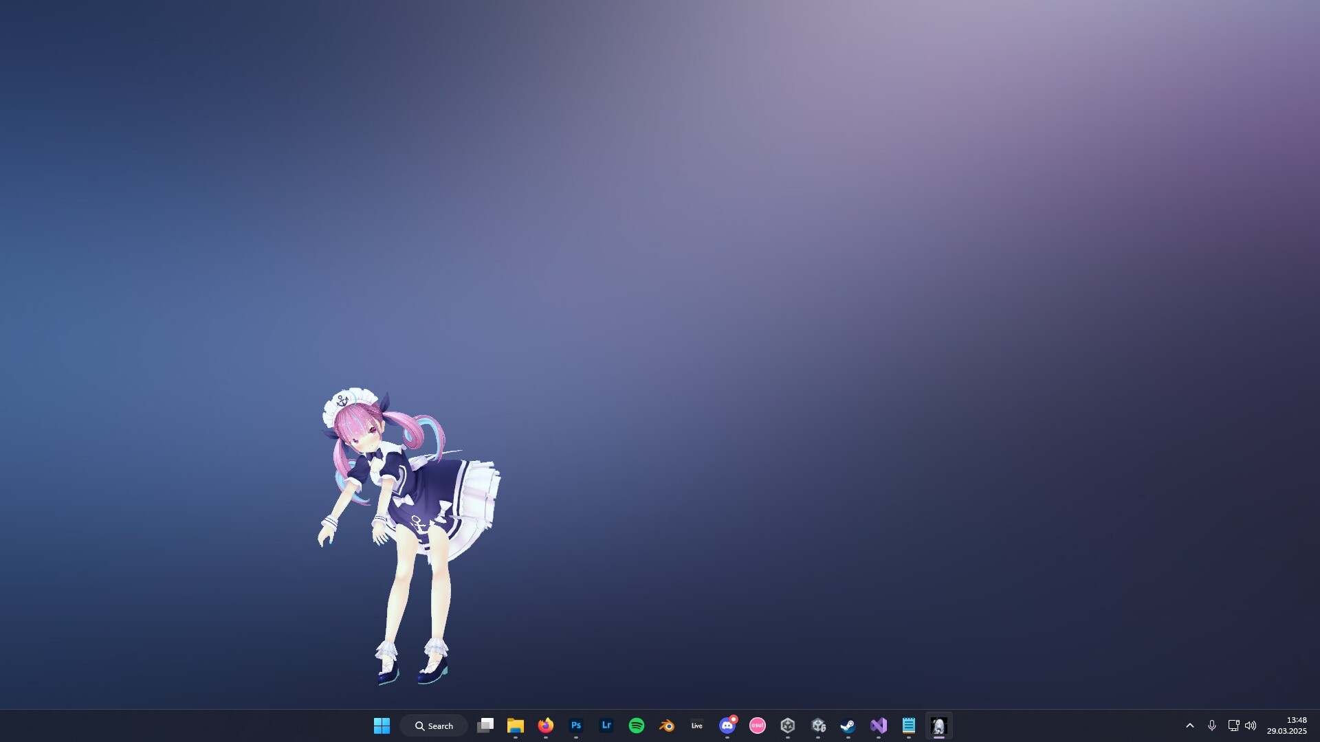Click the anime maid desktop character
Viewport: 1320px width, 742px height.
tap(409, 537)
